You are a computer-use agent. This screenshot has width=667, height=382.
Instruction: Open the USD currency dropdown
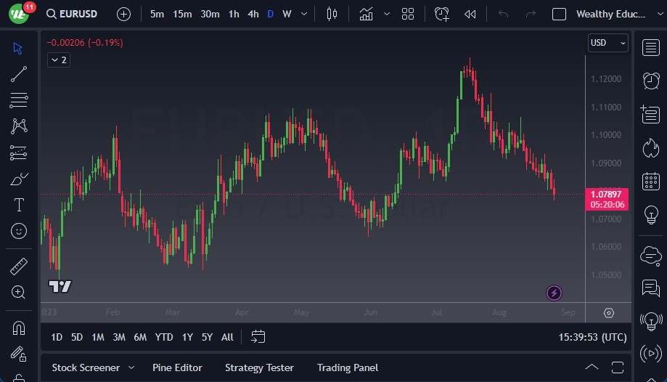tap(607, 43)
